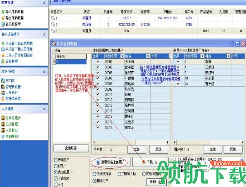Viewport: 246px width, 187px height.
Task: Select the 所有用户 radio button
Action: [56, 160]
